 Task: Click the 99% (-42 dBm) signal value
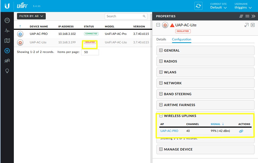(x=220, y=131)
